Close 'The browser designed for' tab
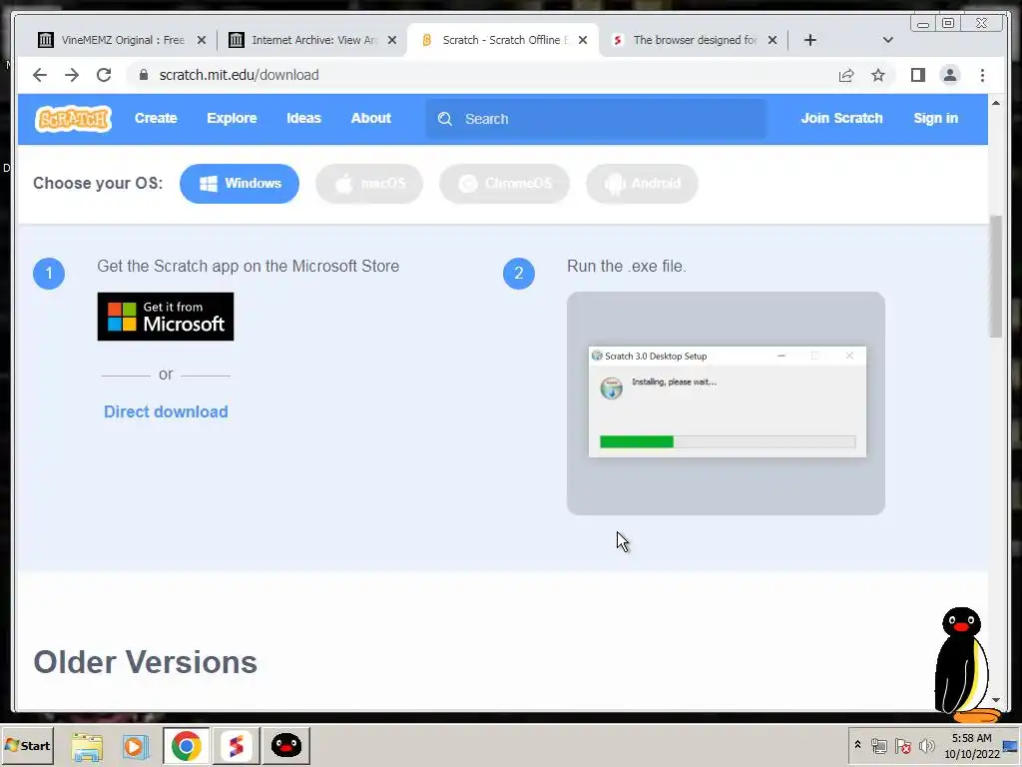The height and width of the screenshot is (767, 1022). [772, 40]
